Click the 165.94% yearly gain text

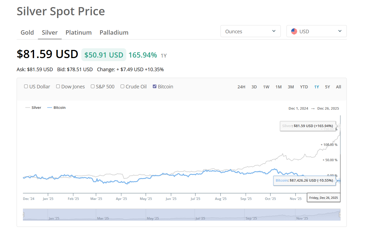143,55
